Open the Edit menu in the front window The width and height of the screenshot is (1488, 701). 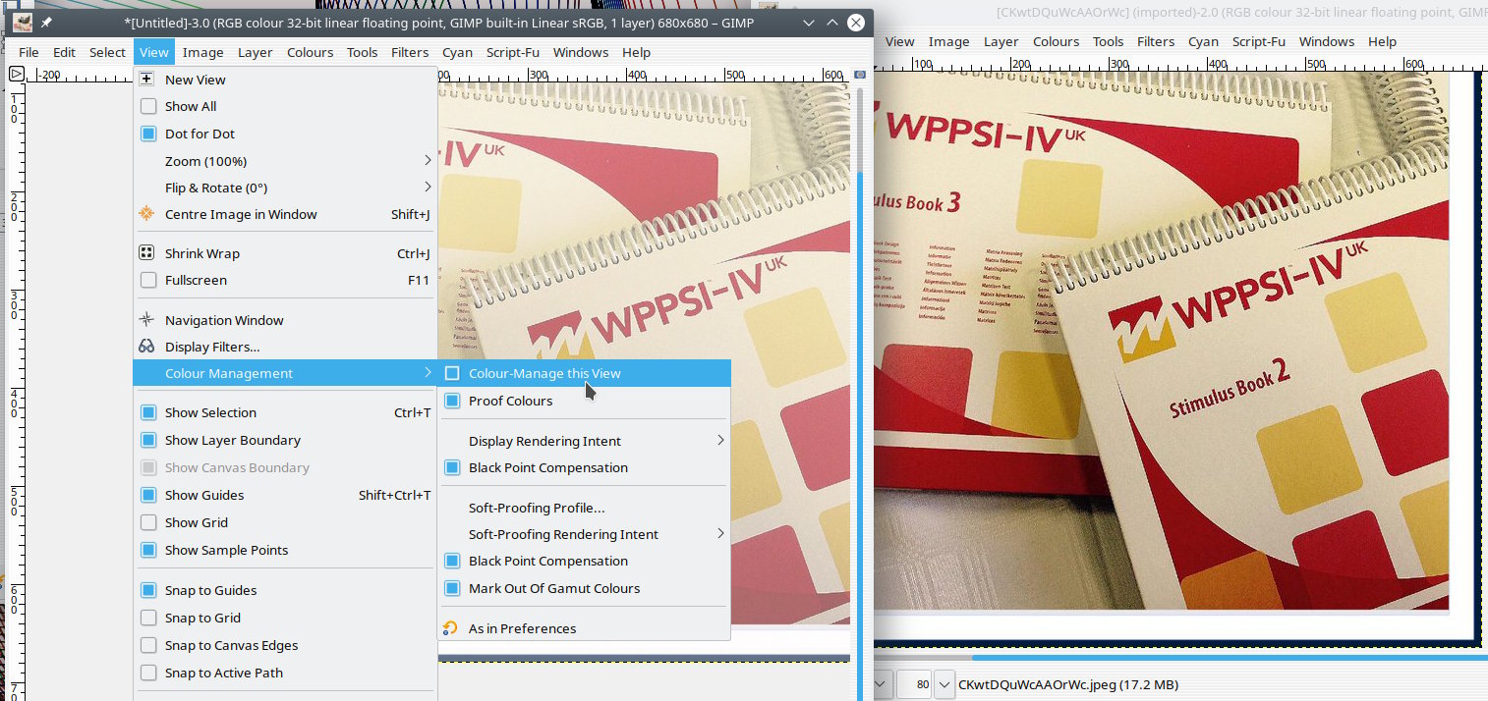pyautogui.click(x=64, y=52)
